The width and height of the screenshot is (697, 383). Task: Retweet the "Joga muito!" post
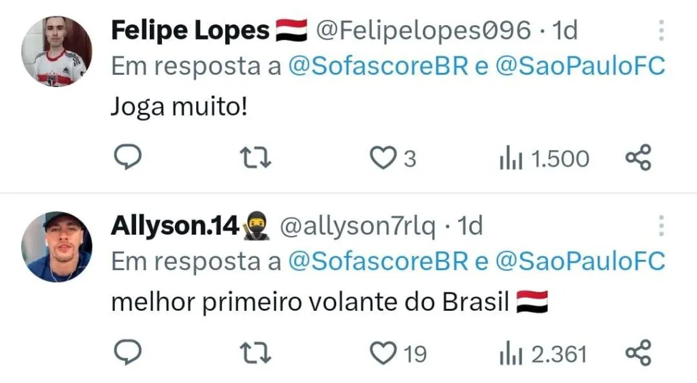click(255, 158)
